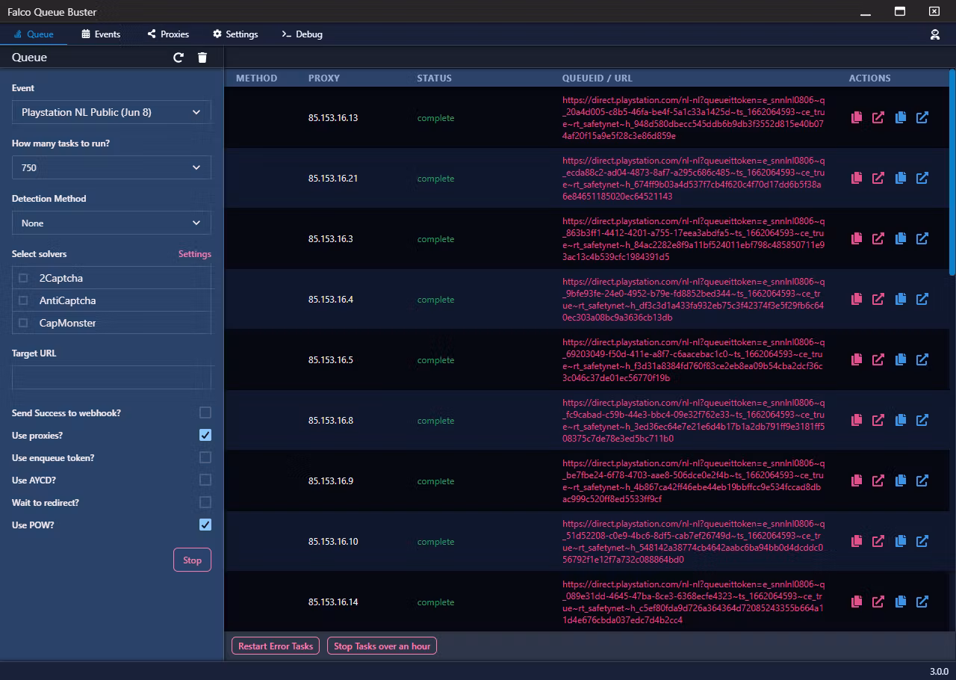
Task: Open the Event dropdown showing Playstation NL Public
Action: tap(111, 112)
